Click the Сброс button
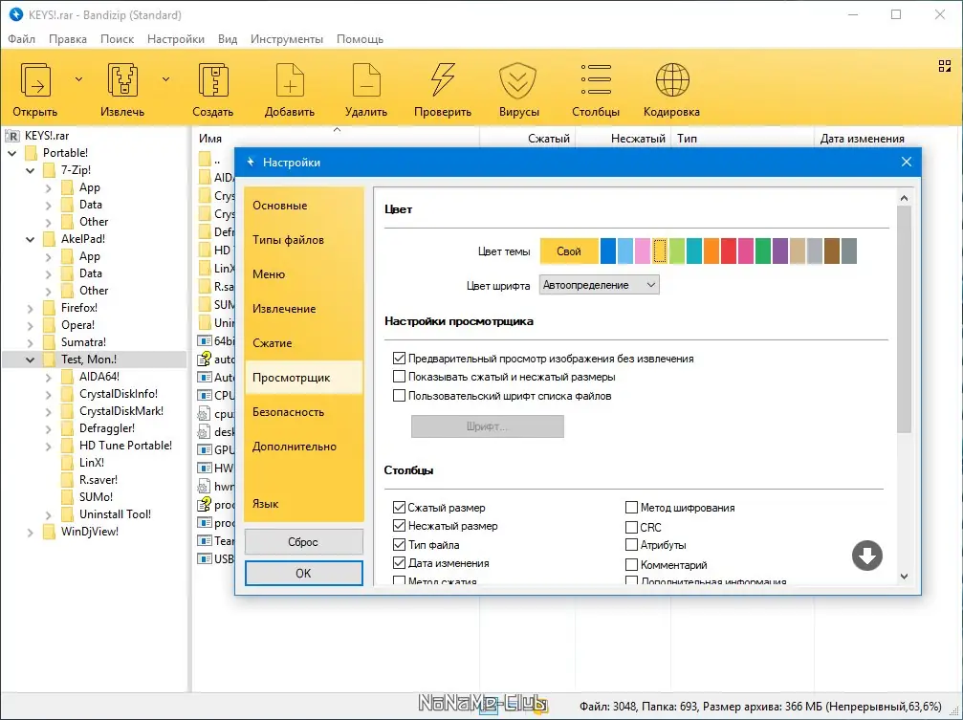Image resolution: width=963 pixels, height=720 pixels. click(304, 542)
